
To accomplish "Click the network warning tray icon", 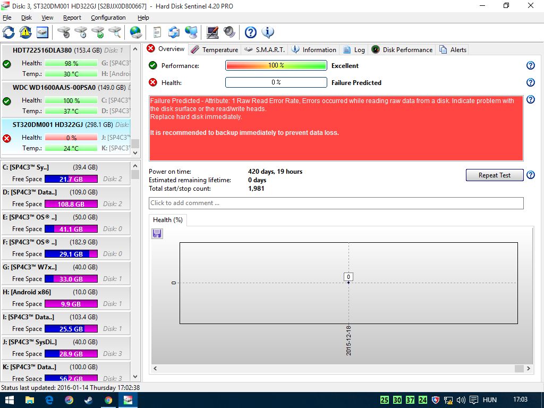I will point(448,400).
